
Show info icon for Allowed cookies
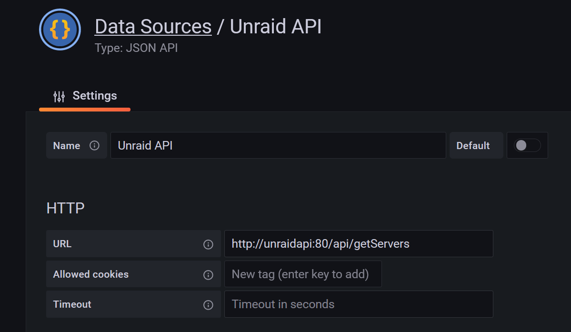208,275
